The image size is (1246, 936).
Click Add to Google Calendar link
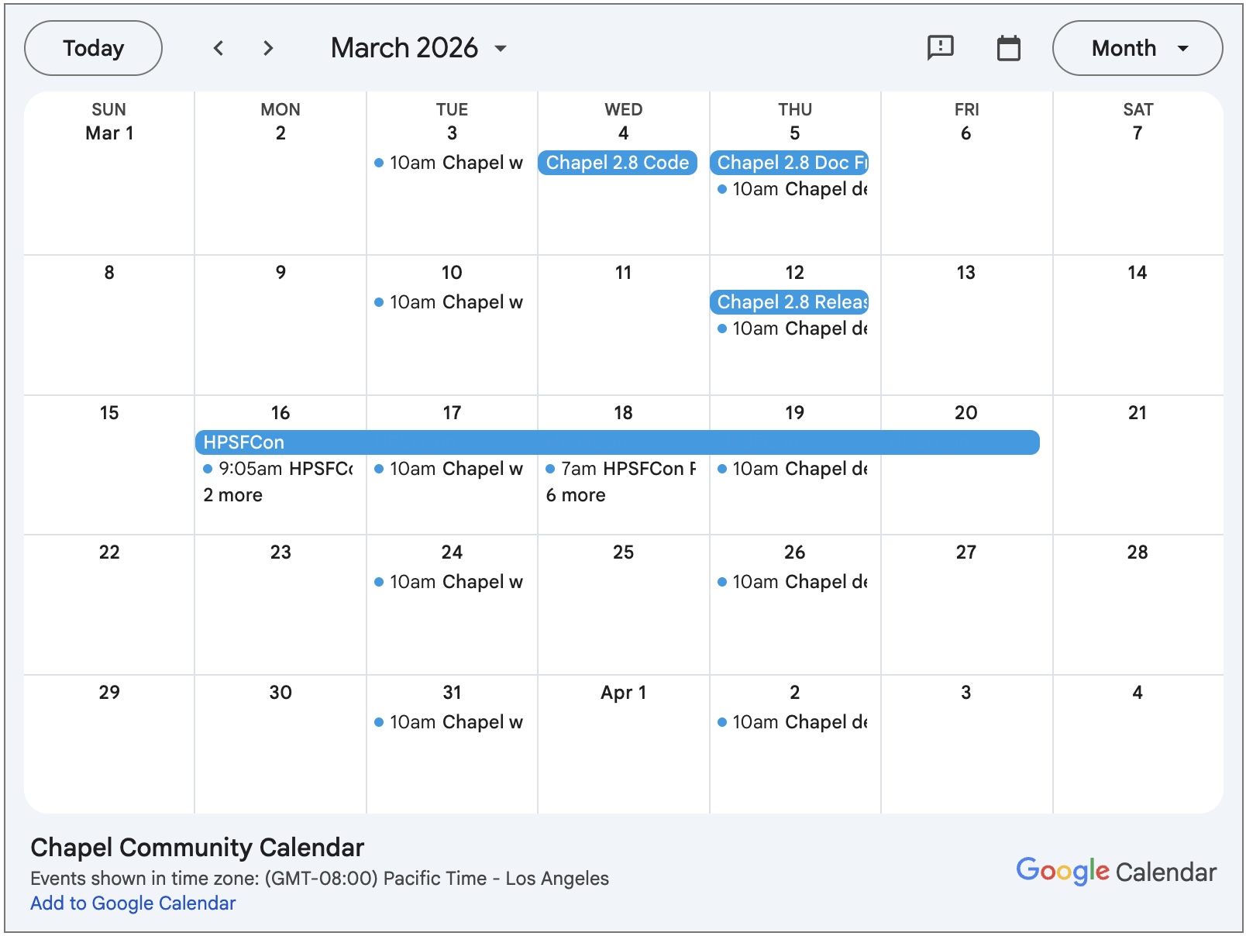coord(133,903)
